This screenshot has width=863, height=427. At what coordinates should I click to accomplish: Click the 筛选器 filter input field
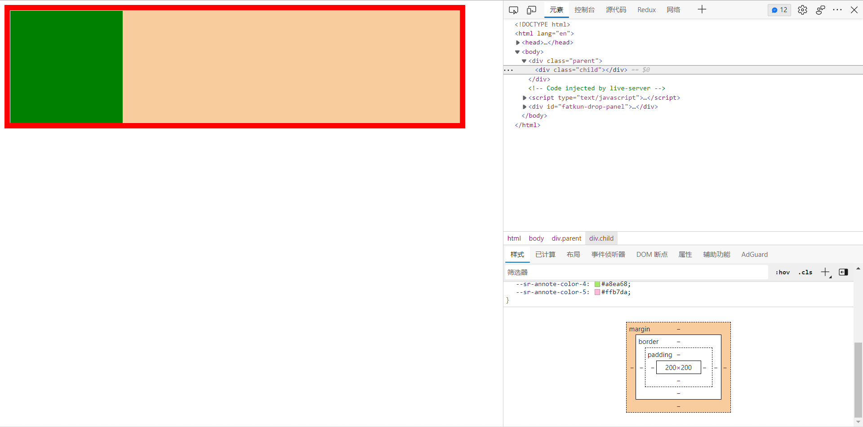point(636,273)
